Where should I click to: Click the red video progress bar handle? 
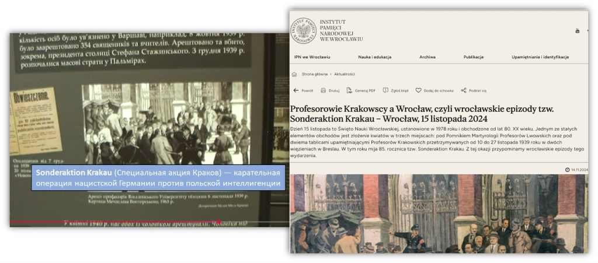[x=218, y=222]
